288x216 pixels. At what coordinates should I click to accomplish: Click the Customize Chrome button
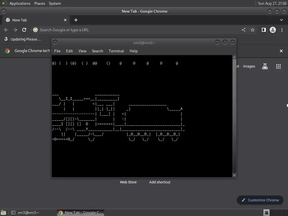tap(260, 200)
